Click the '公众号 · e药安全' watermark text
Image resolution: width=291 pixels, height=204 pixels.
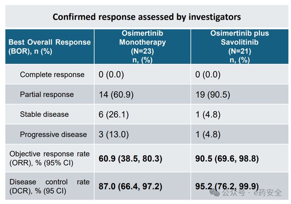252,193
